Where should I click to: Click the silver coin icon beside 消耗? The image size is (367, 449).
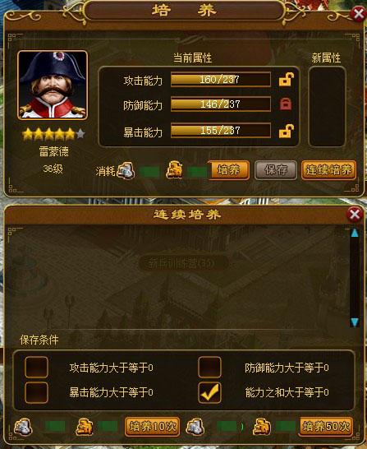coord(126,171)
